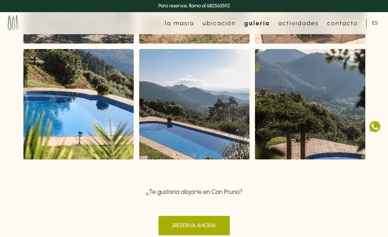Viewport: 388px width, 237px height.
Task: Open the long pool with mountain view photo
Action: tap(194, 104)
